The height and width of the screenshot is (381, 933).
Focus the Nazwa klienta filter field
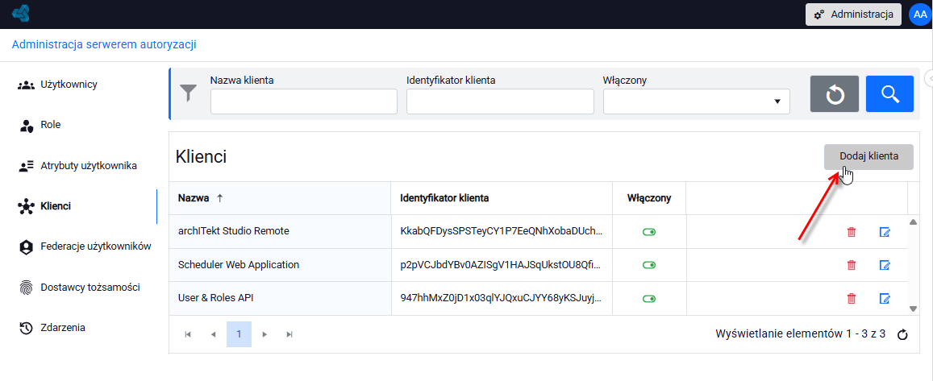(x=303, y=101)
